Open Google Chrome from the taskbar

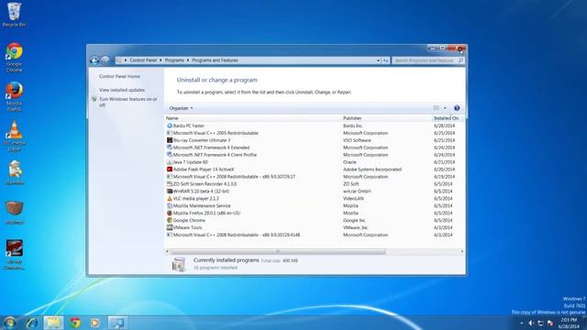point(75,323)
